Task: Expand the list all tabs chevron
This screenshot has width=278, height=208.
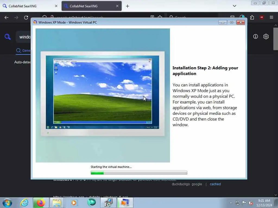Action: (234, 6)
